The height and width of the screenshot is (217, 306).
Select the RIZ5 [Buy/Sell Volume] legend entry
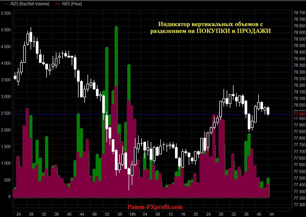point(27,4)
